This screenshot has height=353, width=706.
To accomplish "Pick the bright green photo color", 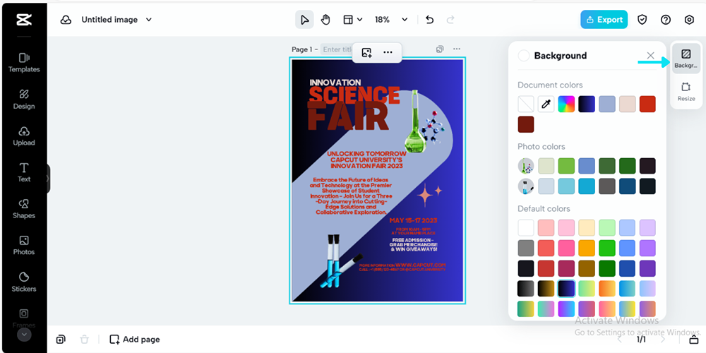I will click(x=566, y=166).
